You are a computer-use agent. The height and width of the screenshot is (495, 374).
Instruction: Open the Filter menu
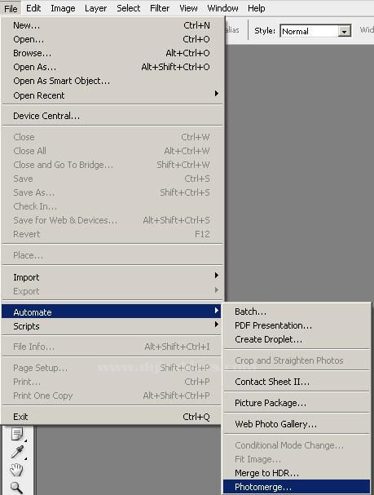coord(160,8)
